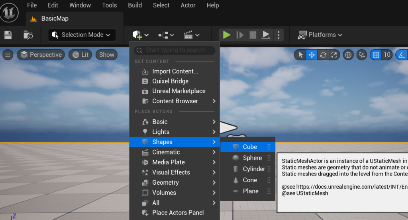Click the Start typing to search field

(175, 50)
